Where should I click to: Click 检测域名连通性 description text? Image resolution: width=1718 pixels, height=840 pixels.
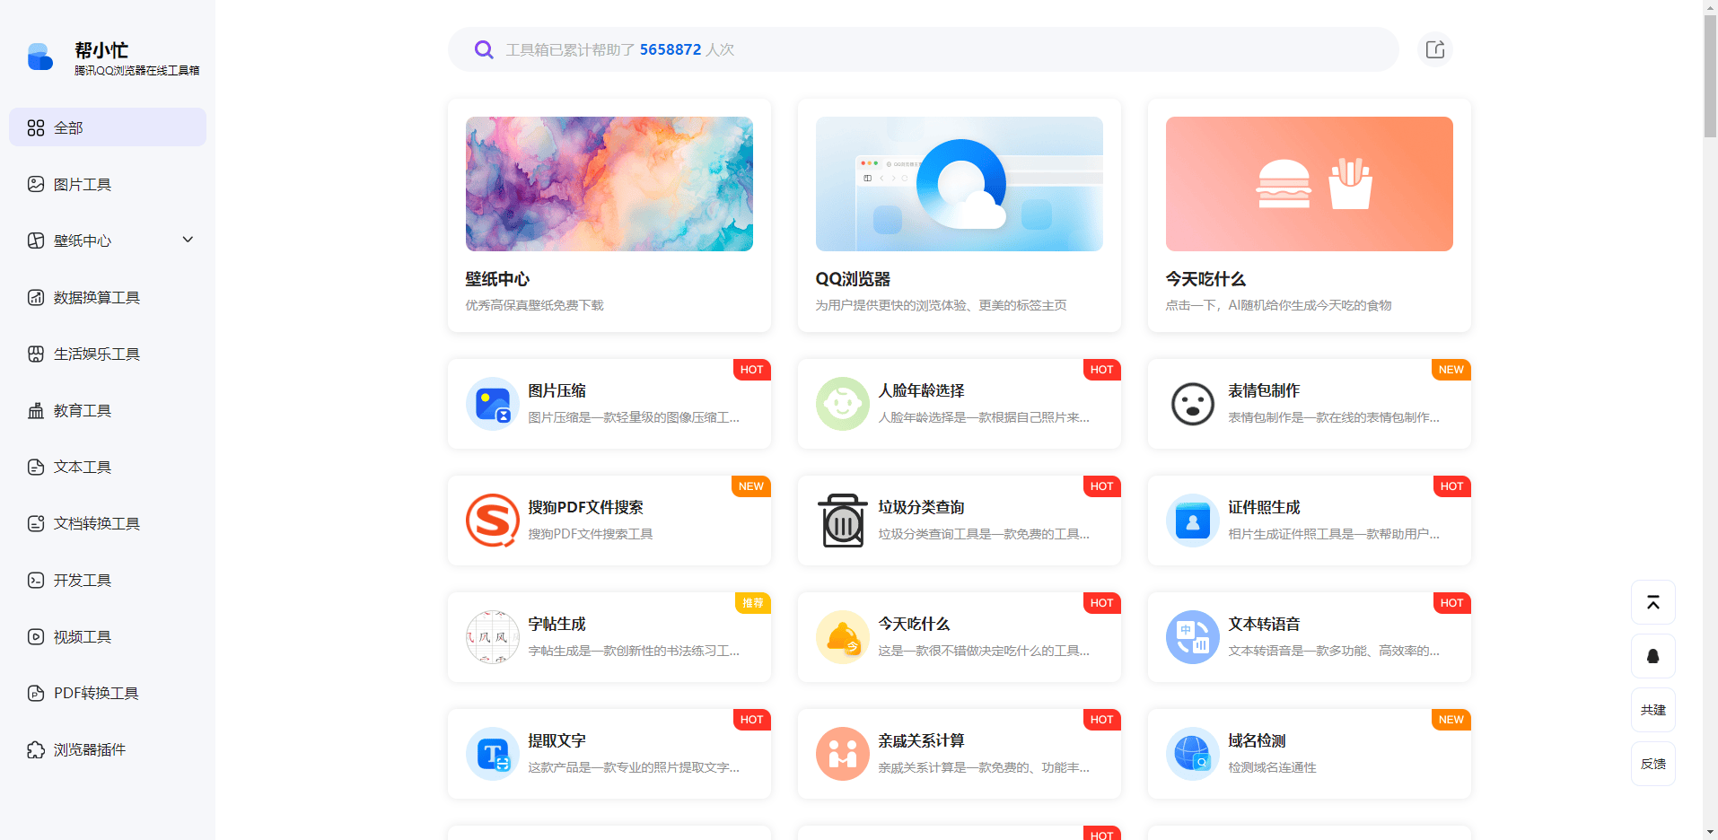[1272, 767]
